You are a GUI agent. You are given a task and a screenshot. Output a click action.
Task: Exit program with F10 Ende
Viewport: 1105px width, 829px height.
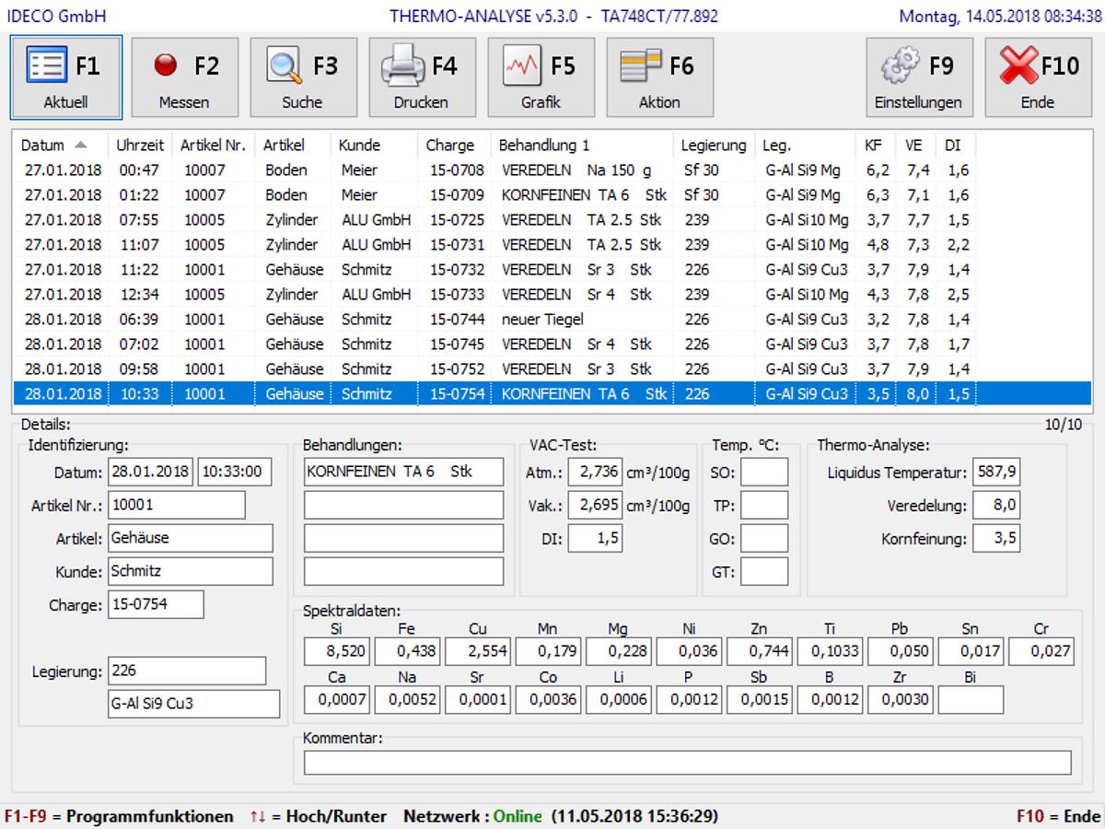(x=1038, y=77)
